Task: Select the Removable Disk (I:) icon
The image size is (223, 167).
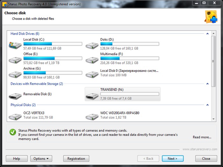Action: pyautogui.click(x=15, y=96)
